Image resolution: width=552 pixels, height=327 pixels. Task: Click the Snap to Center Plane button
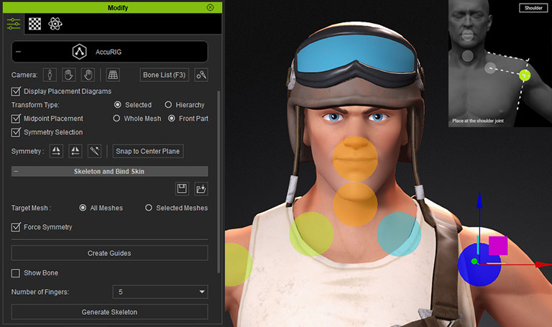pyautogui.click(x=149, y=151)
